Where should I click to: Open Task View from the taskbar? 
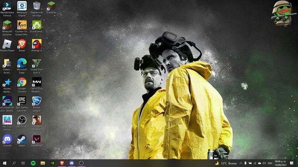tap(23, 163)
